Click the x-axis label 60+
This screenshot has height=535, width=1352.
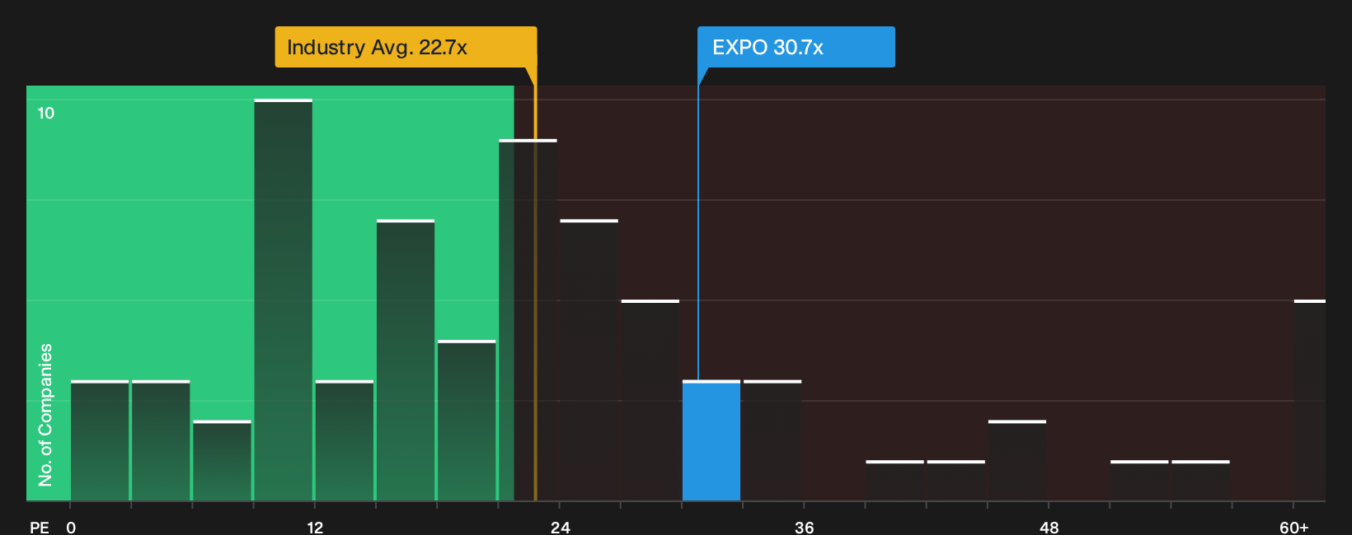1294,527
